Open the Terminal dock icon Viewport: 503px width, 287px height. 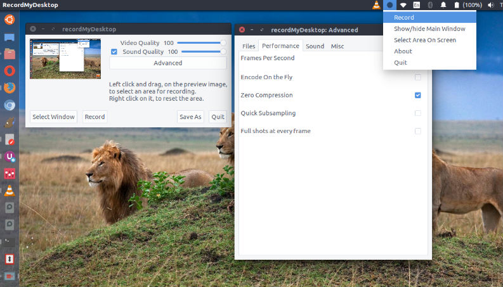point(10,242)
